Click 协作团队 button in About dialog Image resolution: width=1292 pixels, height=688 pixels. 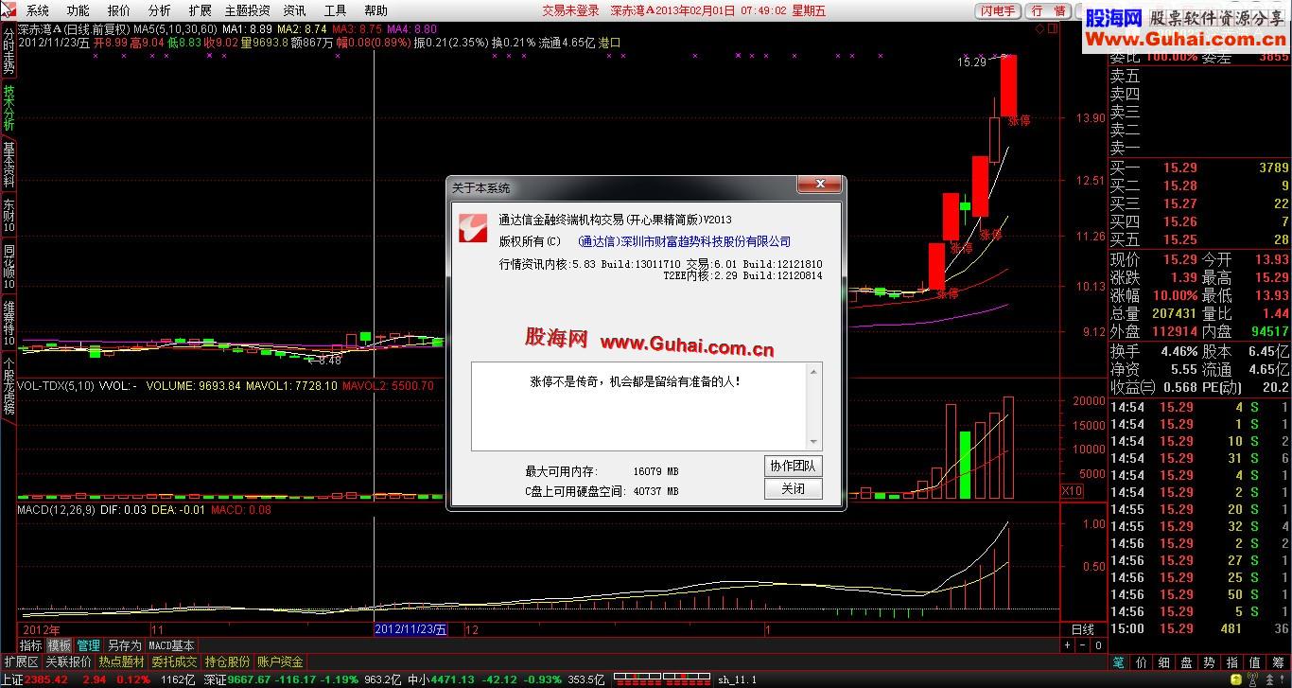click(x=793, y=466)
